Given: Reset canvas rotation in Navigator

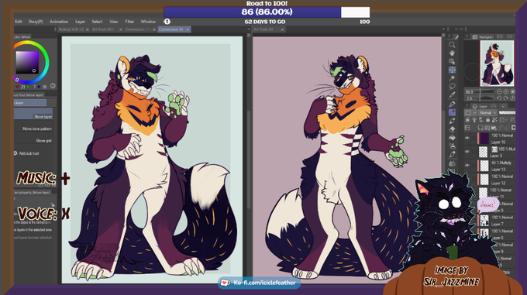Looking at the screenshot, I should [x=512, y=98].
